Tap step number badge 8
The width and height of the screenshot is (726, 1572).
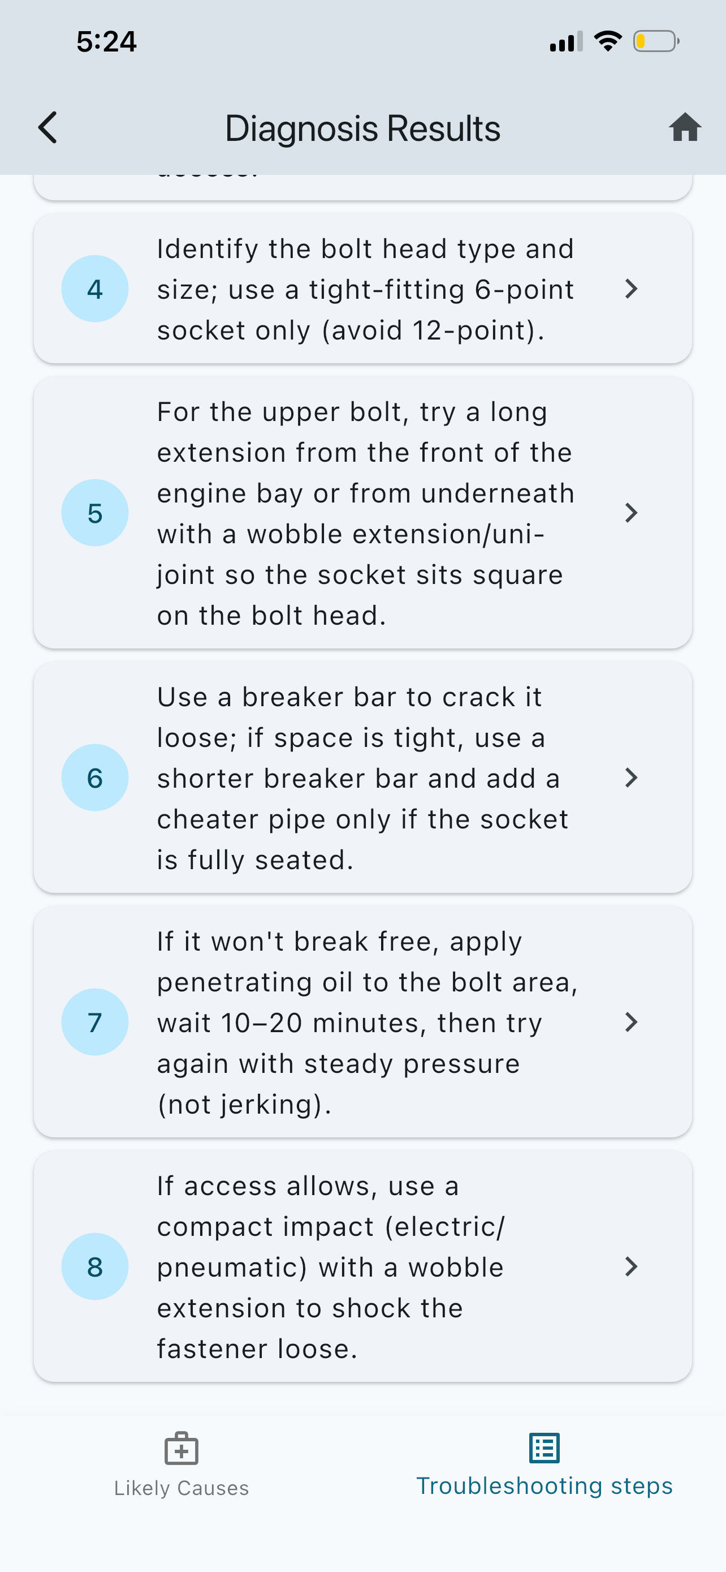pos(94,1266)
